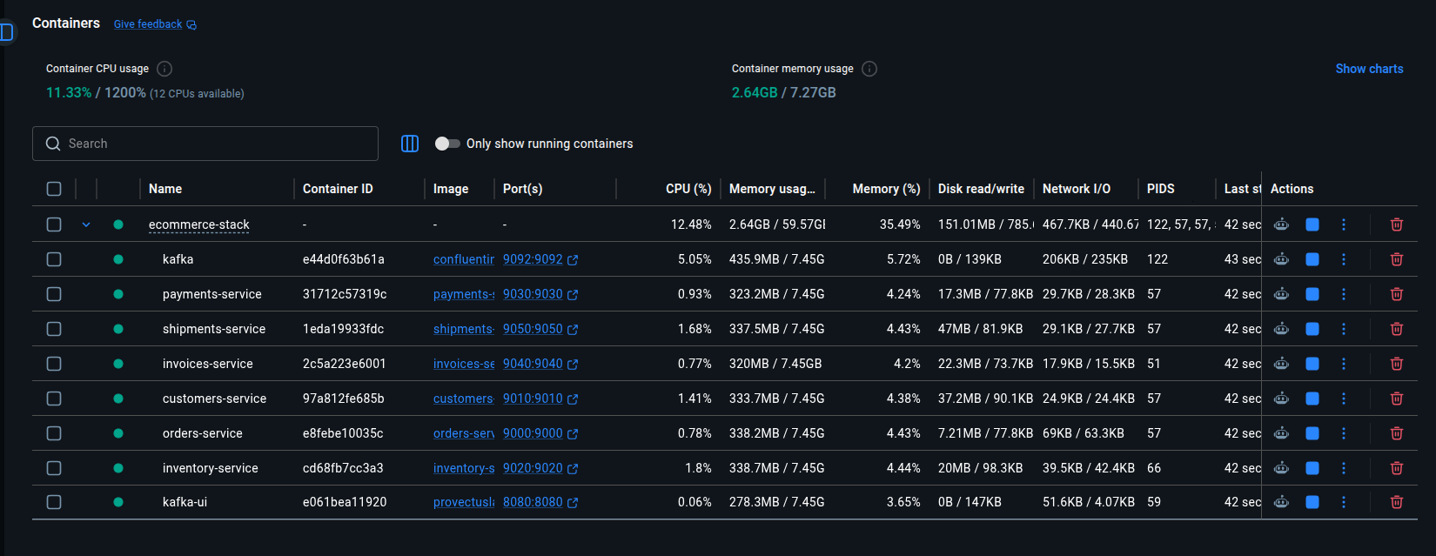
Task: Open more actions for customers-service
Action: 1344,399
